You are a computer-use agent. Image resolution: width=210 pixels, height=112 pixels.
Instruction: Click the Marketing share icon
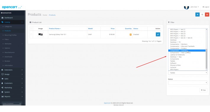point(2,88)
